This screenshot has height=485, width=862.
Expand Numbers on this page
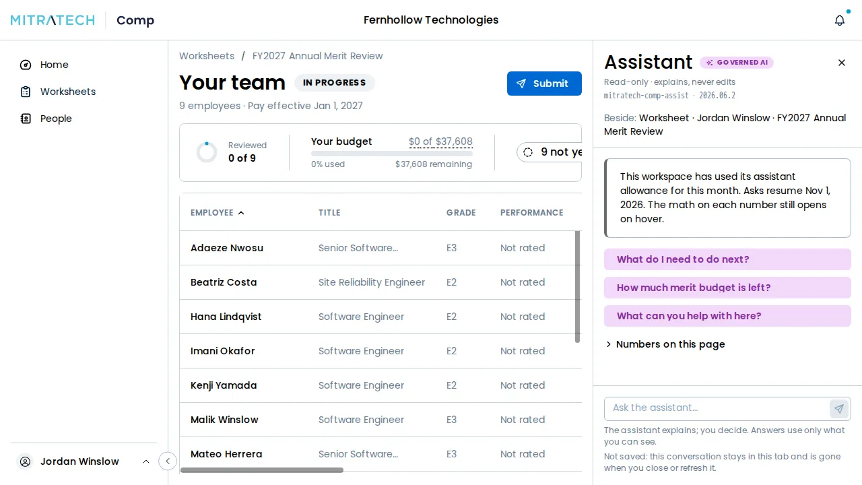(x=665, y=344)
